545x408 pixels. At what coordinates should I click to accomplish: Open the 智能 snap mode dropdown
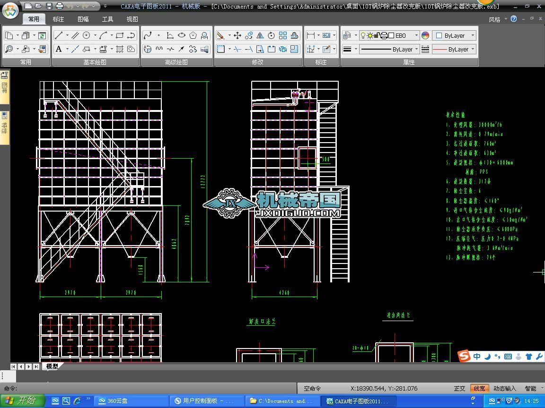pos(530,389)
